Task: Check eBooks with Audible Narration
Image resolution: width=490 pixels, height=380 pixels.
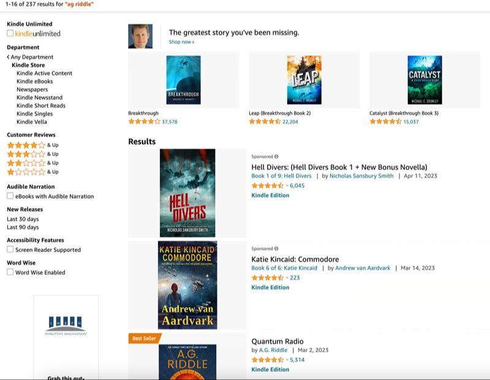Action: coord(10,196)
